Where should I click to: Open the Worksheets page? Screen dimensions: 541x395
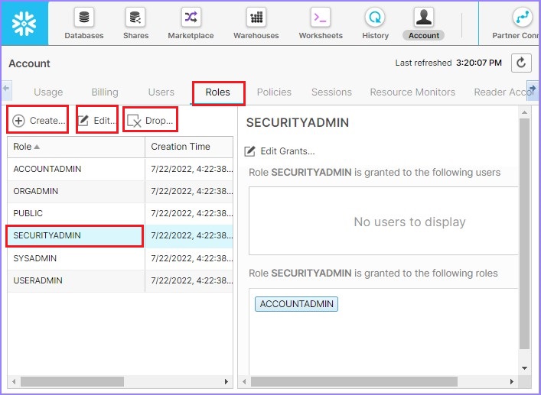(321, 23)
